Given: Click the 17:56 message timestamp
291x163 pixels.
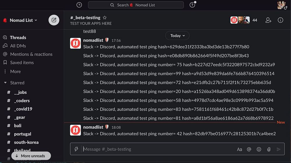Looking at the screenshot, I should [x=116, y=41].
